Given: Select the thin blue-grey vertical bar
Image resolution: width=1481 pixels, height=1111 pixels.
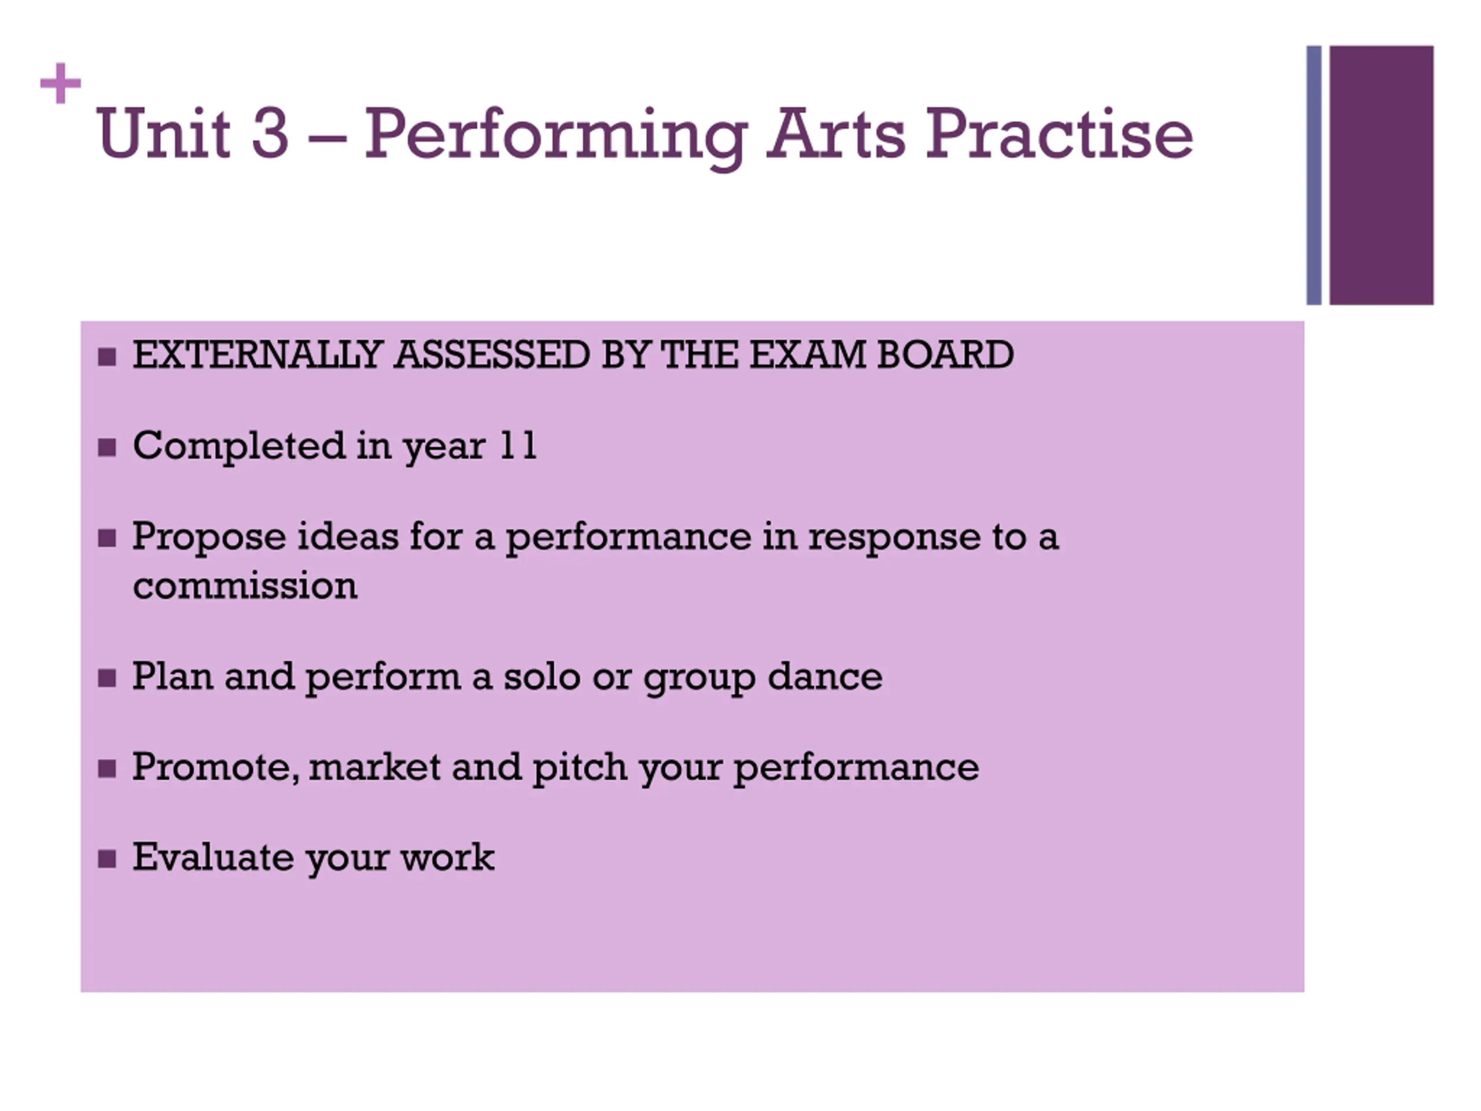Looking at the screenshot, I should [x=1314, y=175].
